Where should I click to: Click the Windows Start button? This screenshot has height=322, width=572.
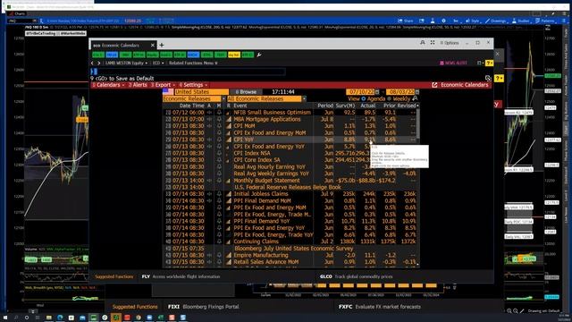coord(5,318)
